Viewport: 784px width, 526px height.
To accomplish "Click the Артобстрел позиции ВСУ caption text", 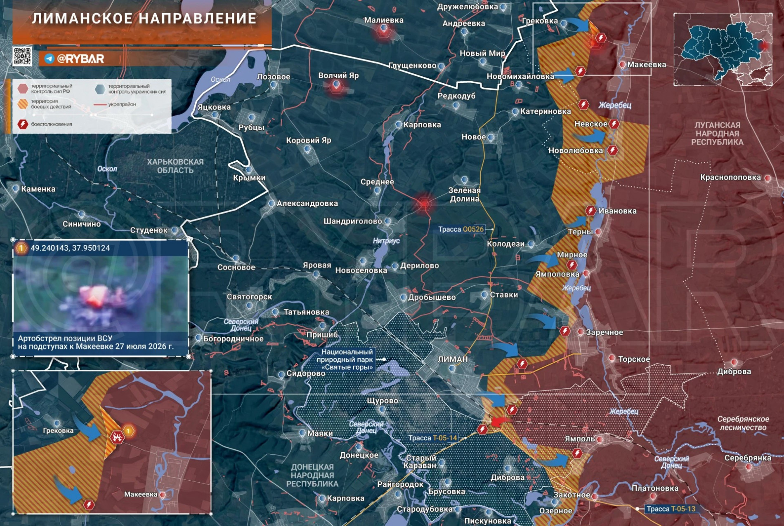I will [96, 342].
